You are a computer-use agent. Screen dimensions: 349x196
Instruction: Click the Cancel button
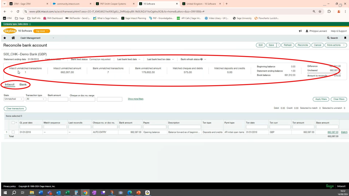pyautogui.click(x=317, y=45)
